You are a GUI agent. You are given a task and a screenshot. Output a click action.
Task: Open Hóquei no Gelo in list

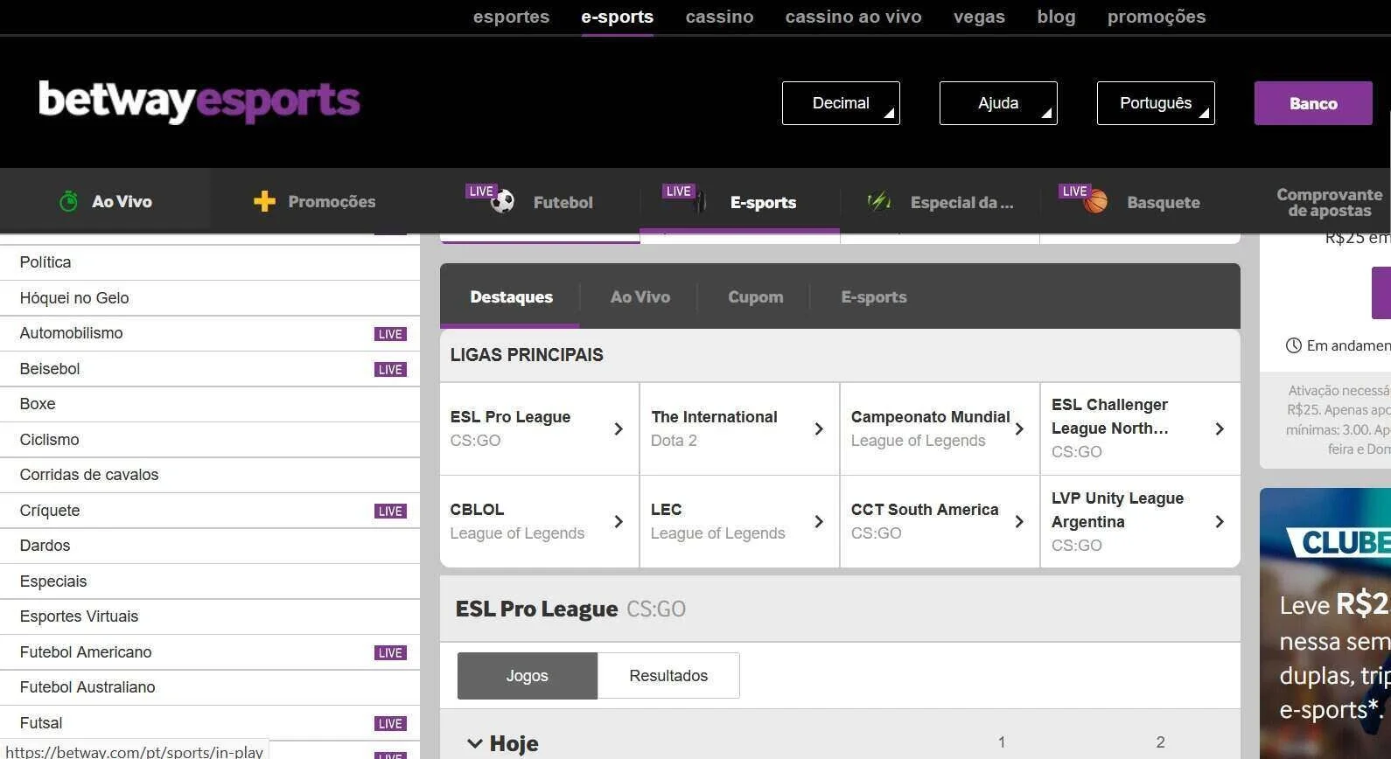pyautogui.click(x=210, y=298)
